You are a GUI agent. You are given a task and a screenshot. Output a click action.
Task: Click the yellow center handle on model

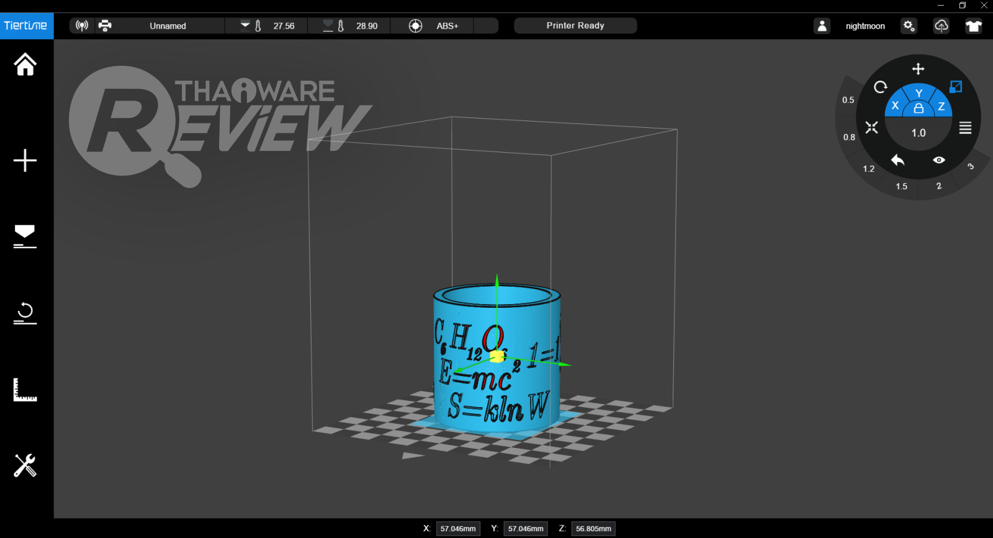coord(496,356)
